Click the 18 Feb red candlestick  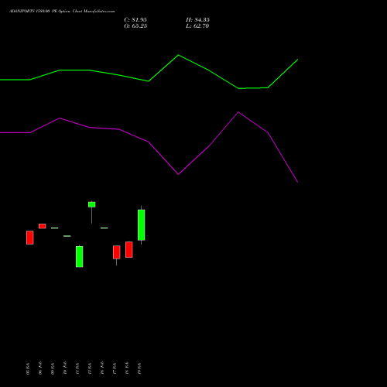[129, 249]
